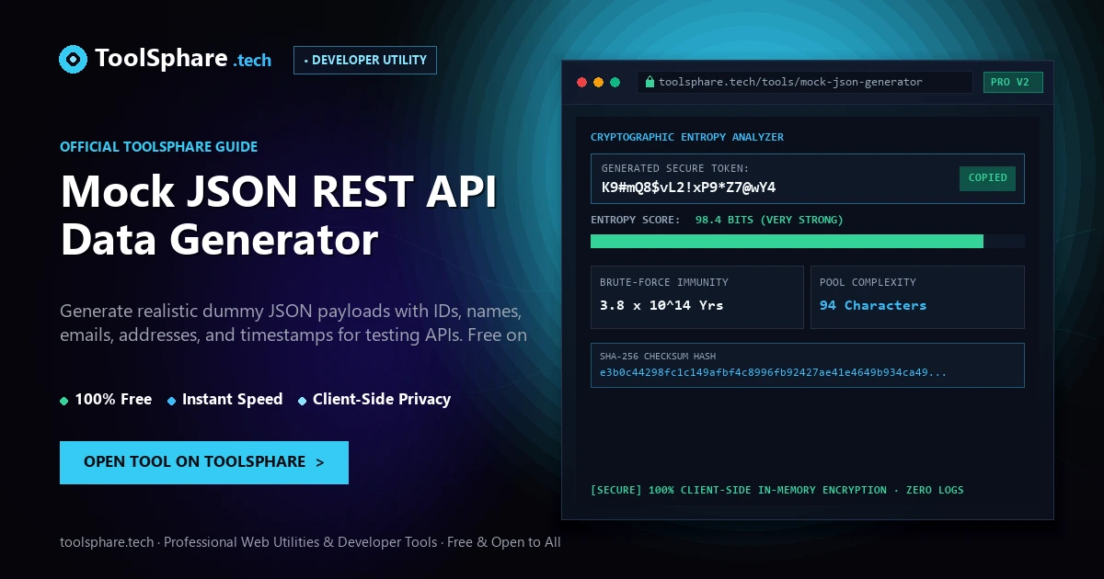The height and width of the screenshot is (579, 1104).
Task: Click the toolsphare.tech footer text
Action: click(x=310, y=542)
